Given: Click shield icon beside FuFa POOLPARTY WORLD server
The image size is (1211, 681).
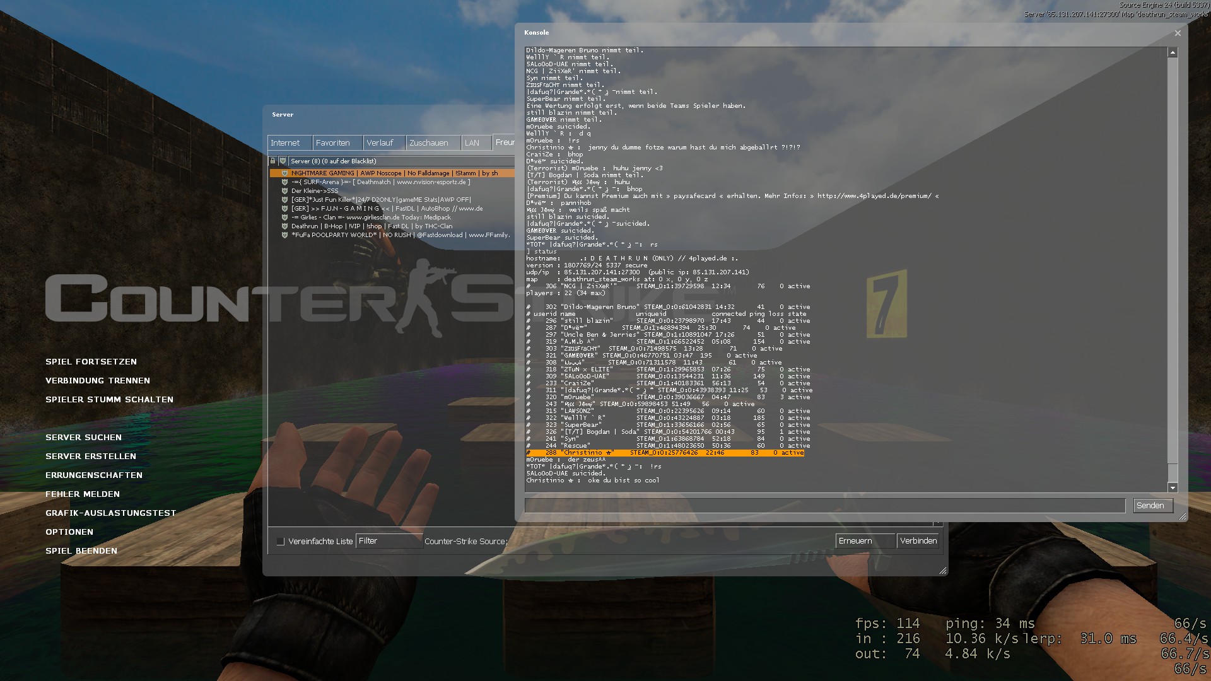Looking at the screenshot, I should pyautogui.click(x=284, y=235).
